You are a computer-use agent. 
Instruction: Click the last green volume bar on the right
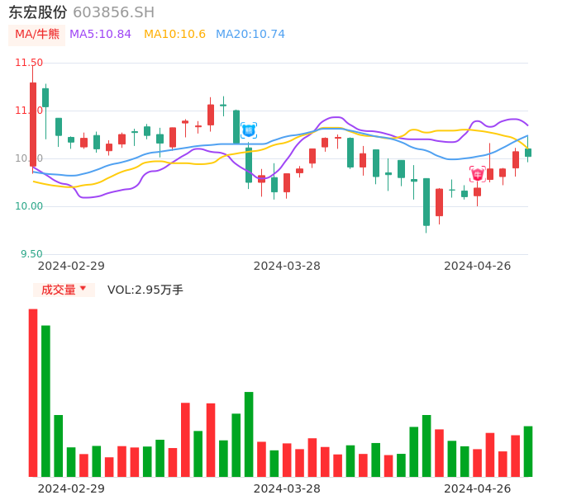tap(528, 451)
